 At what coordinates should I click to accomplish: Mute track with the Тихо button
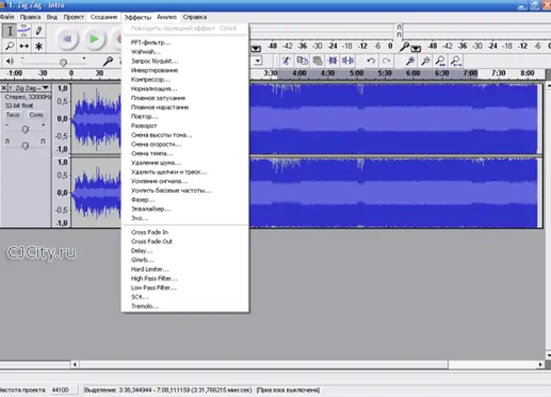[14, 115]
